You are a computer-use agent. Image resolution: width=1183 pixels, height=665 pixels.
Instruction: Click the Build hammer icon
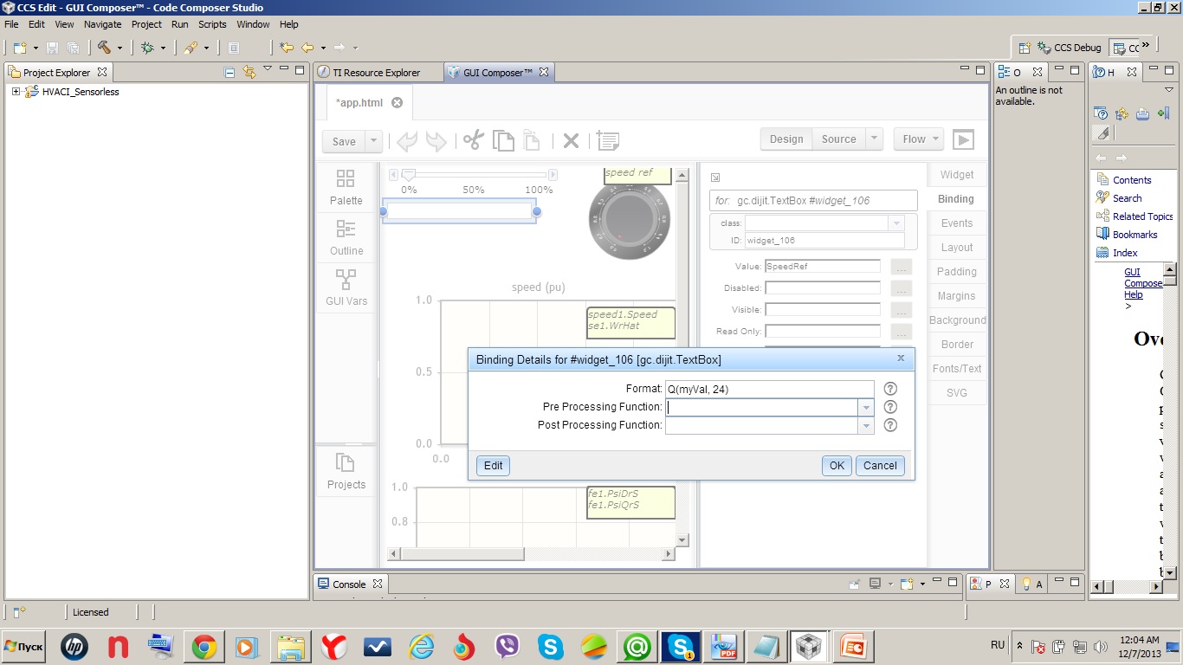[x=104, y=48]
